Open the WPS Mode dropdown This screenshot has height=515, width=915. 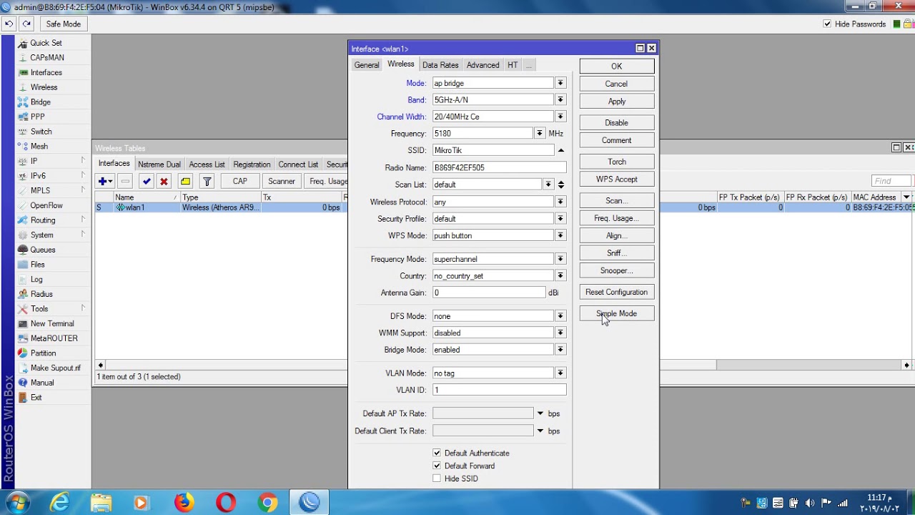[x=560, y=235]
